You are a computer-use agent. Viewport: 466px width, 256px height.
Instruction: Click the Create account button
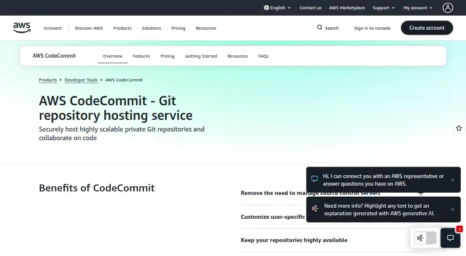point(427,27)
